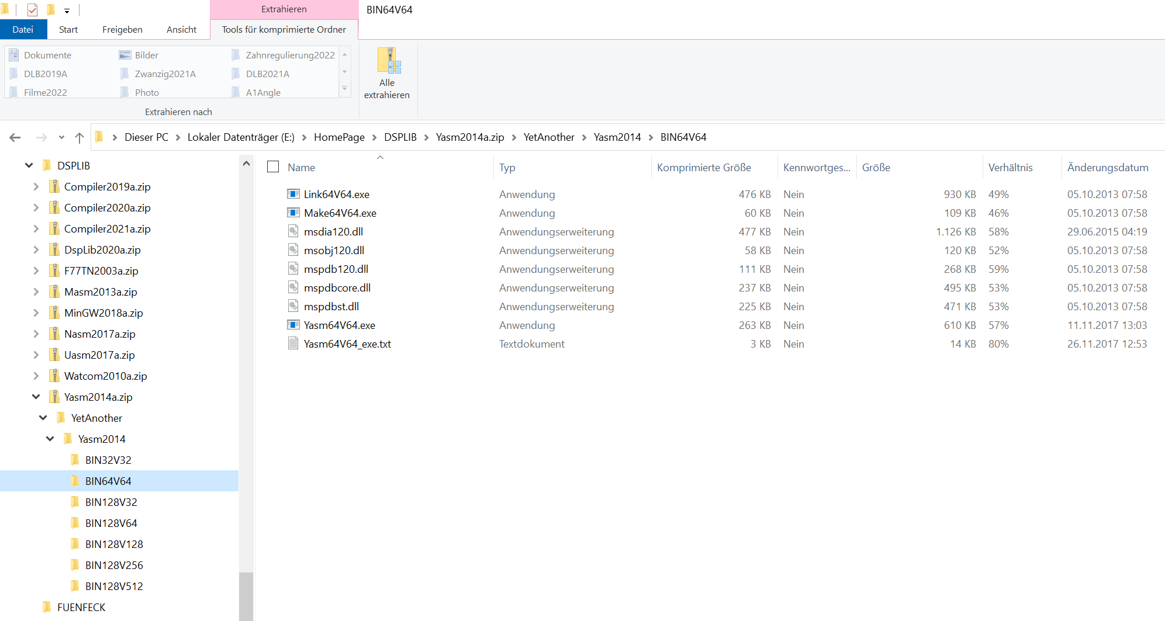
Task: Select Tools für komprimierte Ordner tab
Action: tap(284, 29)
